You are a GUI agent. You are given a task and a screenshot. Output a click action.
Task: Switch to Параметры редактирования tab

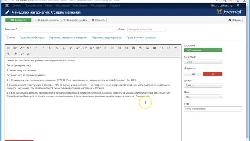pos(107,38)
